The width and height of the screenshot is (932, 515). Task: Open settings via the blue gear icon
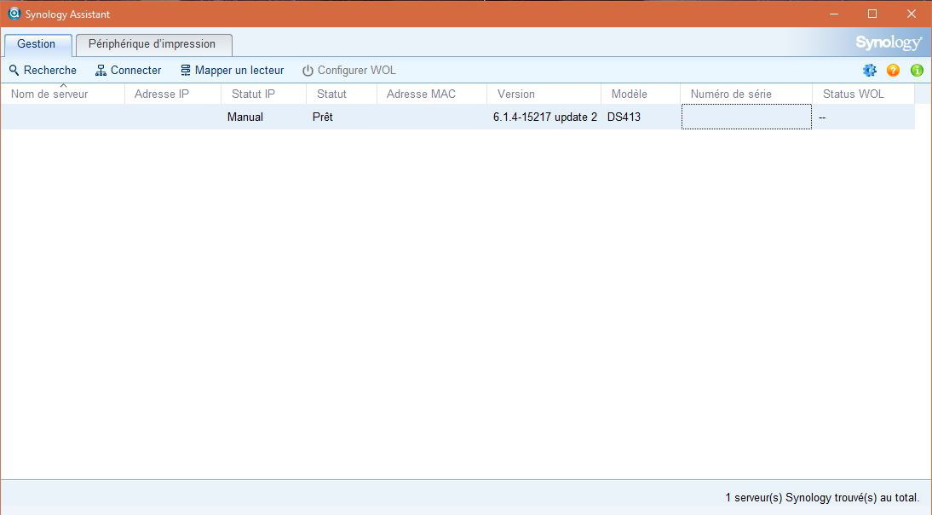[x=870, y=71]
